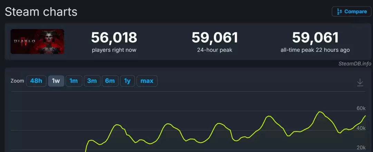Switch zoom to 1m

(x=74, y=81)
